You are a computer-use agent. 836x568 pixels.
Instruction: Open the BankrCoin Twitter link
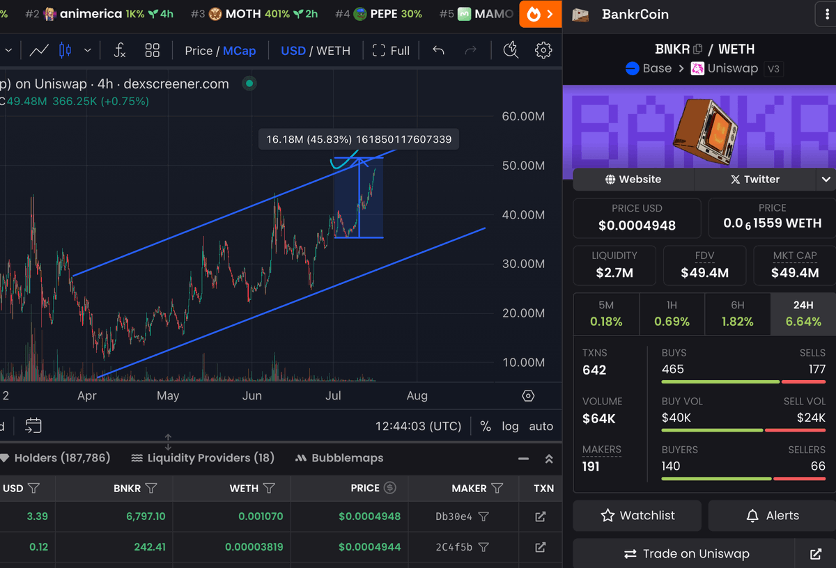pyautogui.click(x=755, y=179)
